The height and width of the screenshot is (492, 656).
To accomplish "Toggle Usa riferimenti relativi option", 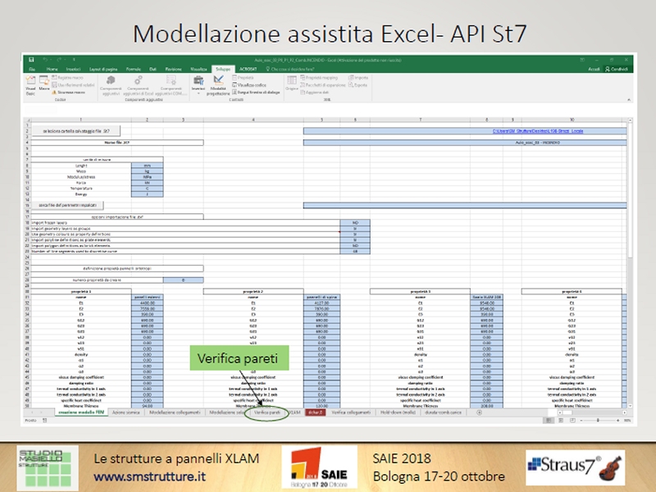I will pyautogui.click(x=70, y=84).
